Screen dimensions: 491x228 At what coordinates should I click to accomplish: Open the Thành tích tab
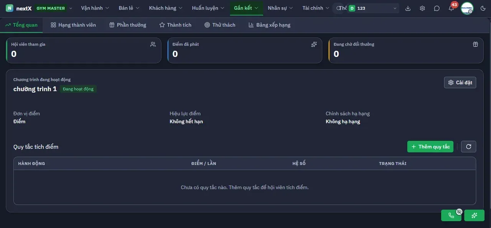[175, 25]
